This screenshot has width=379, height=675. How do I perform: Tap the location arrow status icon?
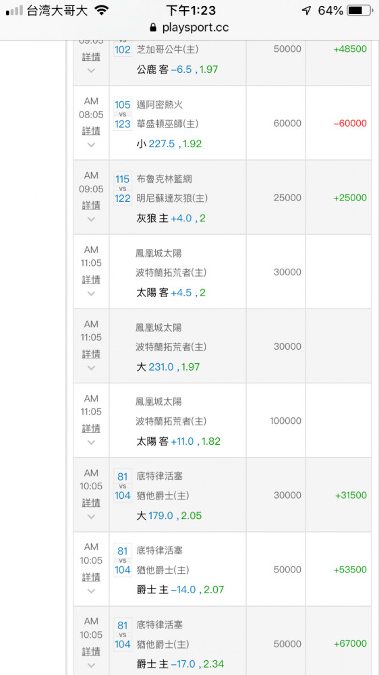306,11
